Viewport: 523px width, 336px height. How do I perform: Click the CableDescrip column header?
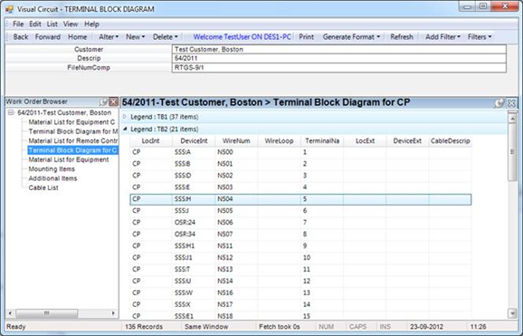click(x=450, y=141)
